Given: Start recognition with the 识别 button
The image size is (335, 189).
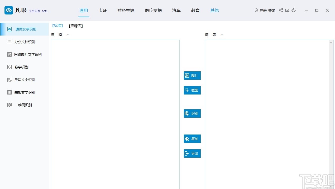Looking at the screenshot, I should [192, 113].
